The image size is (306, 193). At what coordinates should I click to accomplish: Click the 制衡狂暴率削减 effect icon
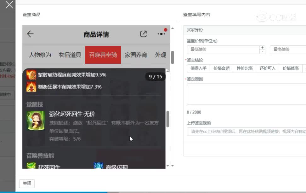31,86
